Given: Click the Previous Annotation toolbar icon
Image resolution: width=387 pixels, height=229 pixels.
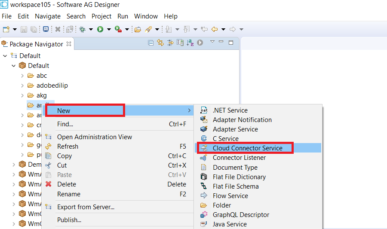Looking at the screenshot, I should pyautogui.click(x=187, y=29).
